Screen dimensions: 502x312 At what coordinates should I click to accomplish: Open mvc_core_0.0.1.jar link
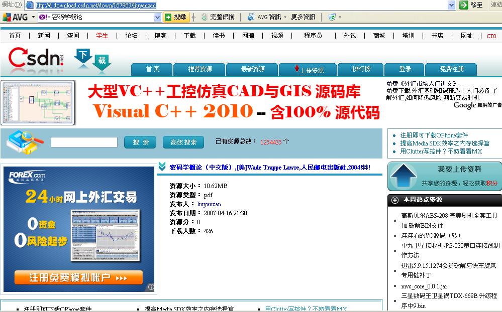coord(424,286)
